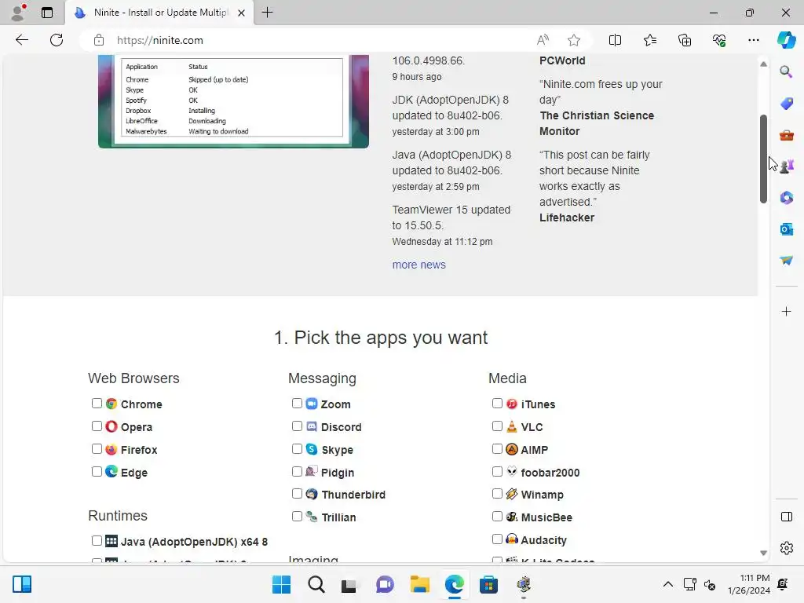The height and width of the screenshot is (603, 804).
Task: Open Tools briefcase icon in sidebar
Action: pos(786,135)
